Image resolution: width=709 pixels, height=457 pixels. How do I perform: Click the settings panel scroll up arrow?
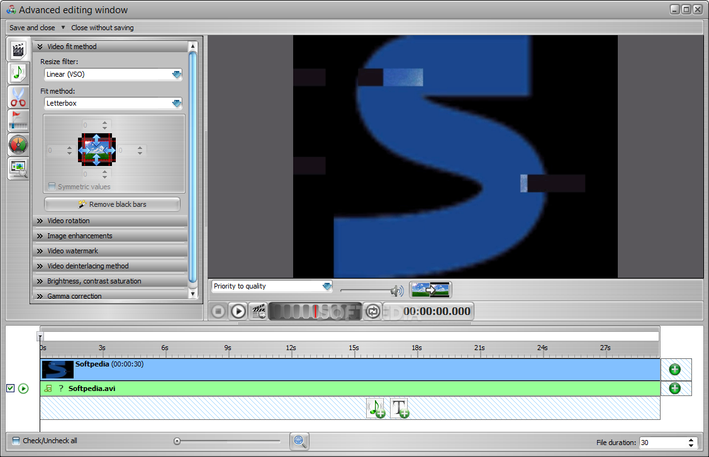pyautogui.click(x=193, y=46)
